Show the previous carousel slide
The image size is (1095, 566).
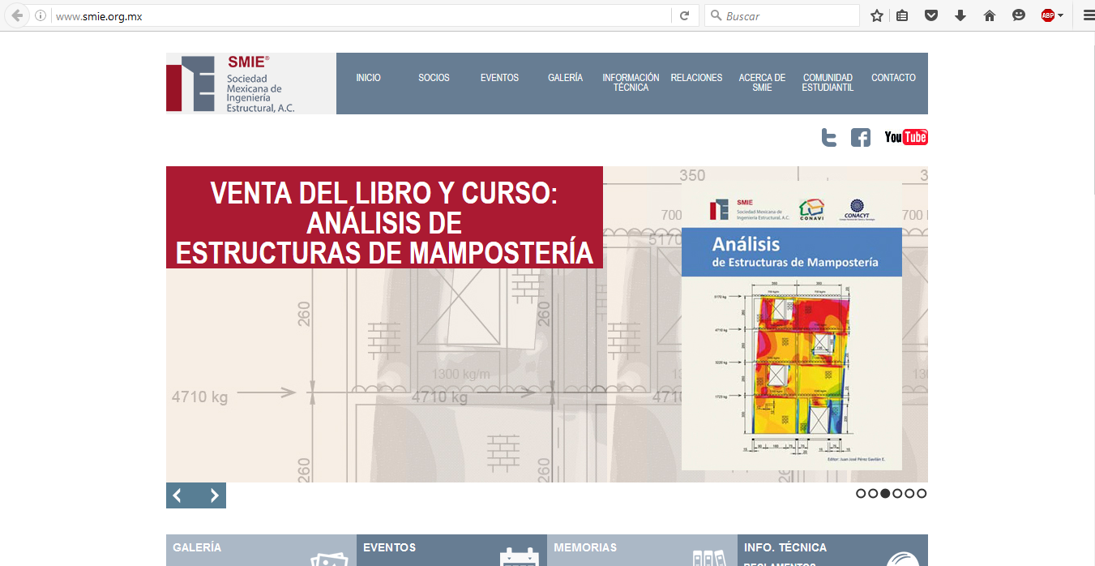[x=178, y=495]
